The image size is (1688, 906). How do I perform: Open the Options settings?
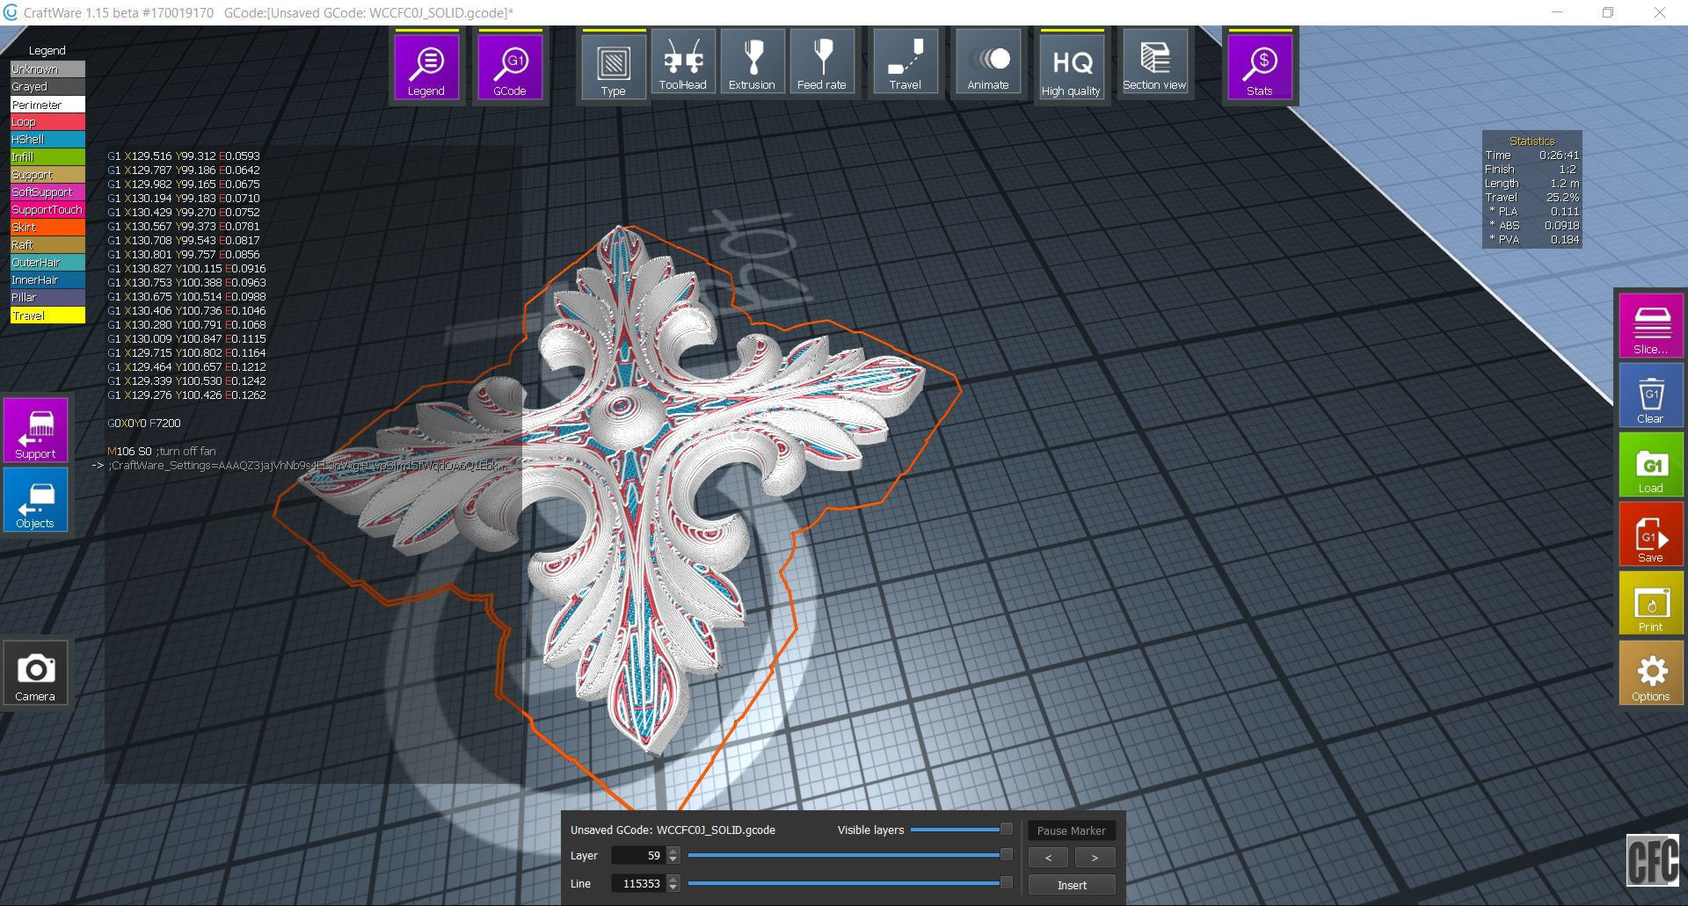(1650, 673)
